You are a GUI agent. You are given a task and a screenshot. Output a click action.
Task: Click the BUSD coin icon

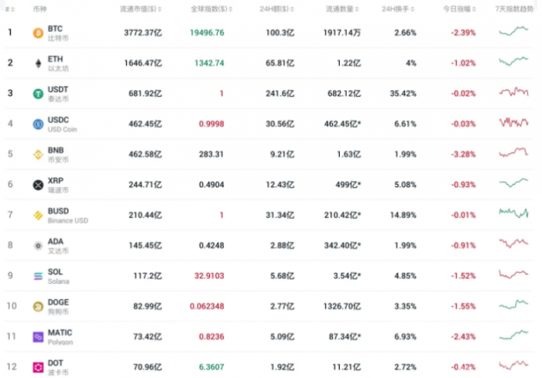37,215
